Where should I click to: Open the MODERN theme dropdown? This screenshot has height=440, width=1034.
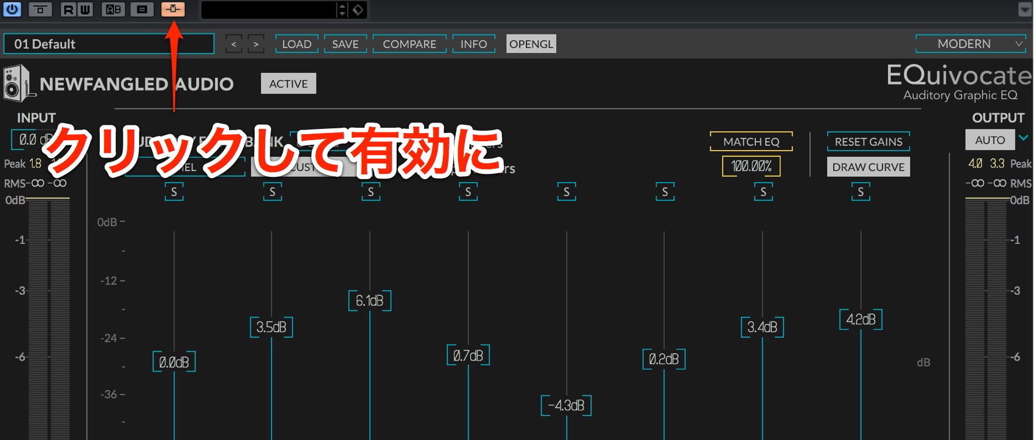tap(970, 44)
